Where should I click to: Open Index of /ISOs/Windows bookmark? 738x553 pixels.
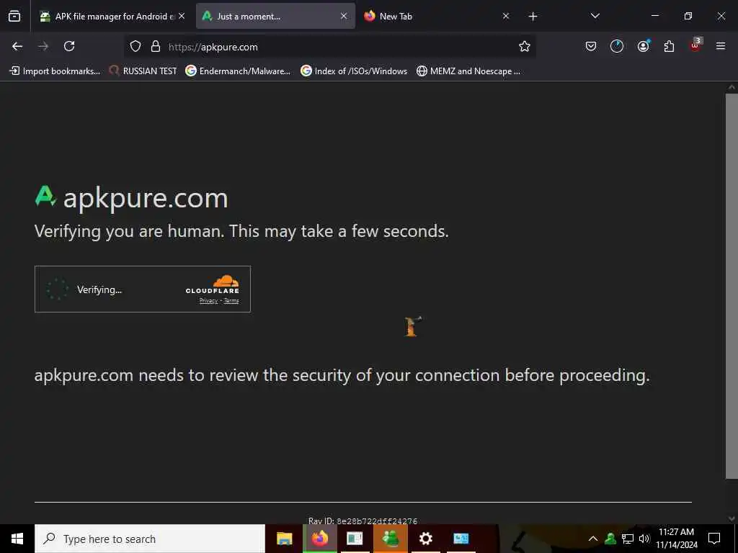coord(354,71)
